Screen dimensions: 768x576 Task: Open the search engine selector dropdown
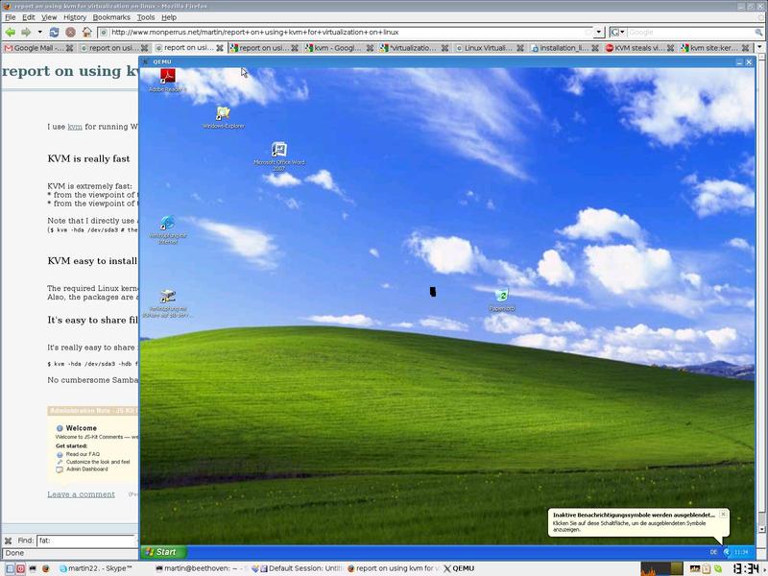tap(617, 33)
